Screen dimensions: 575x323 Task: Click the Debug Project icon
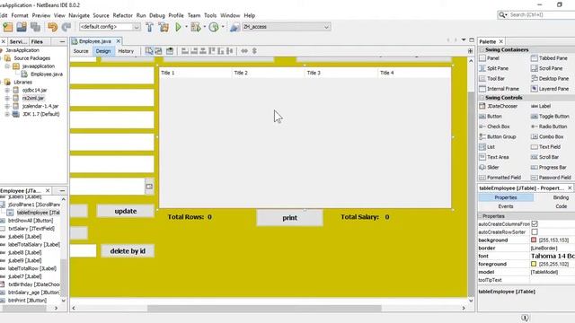pos(196,27)
